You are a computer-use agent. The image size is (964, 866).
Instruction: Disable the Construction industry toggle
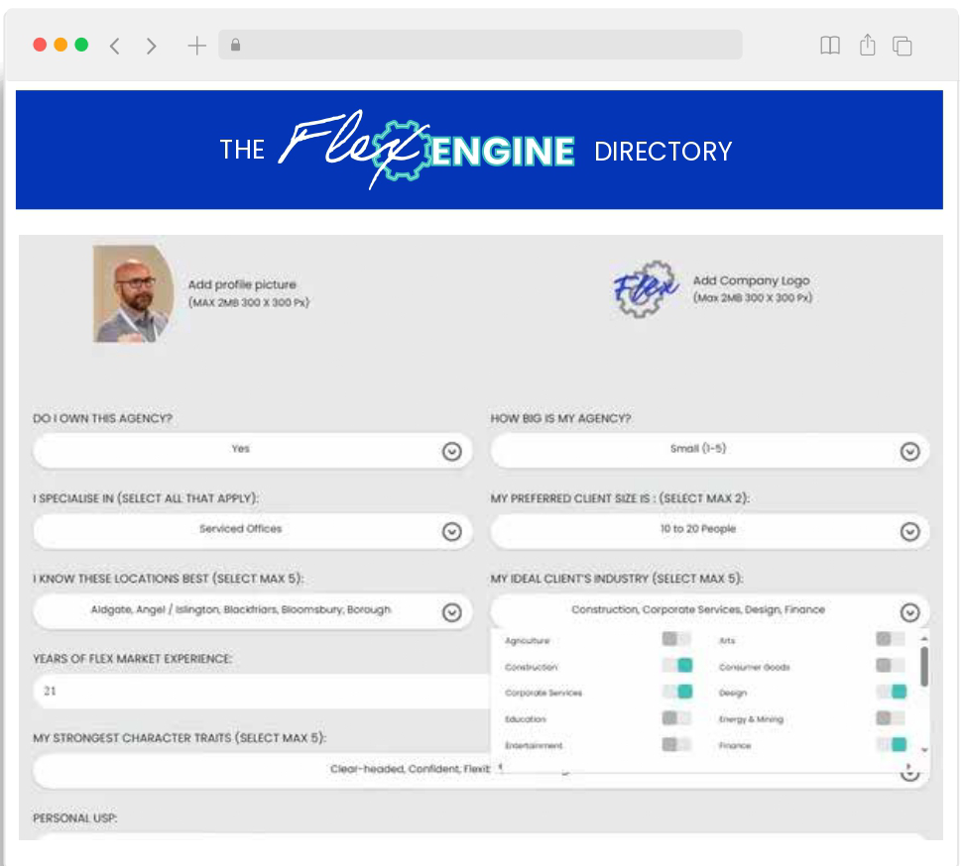click(676, 666)
